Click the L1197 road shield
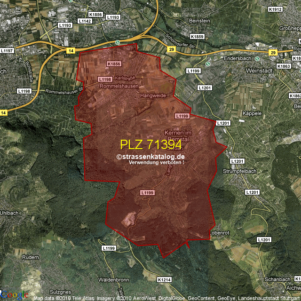 [8, 50]
